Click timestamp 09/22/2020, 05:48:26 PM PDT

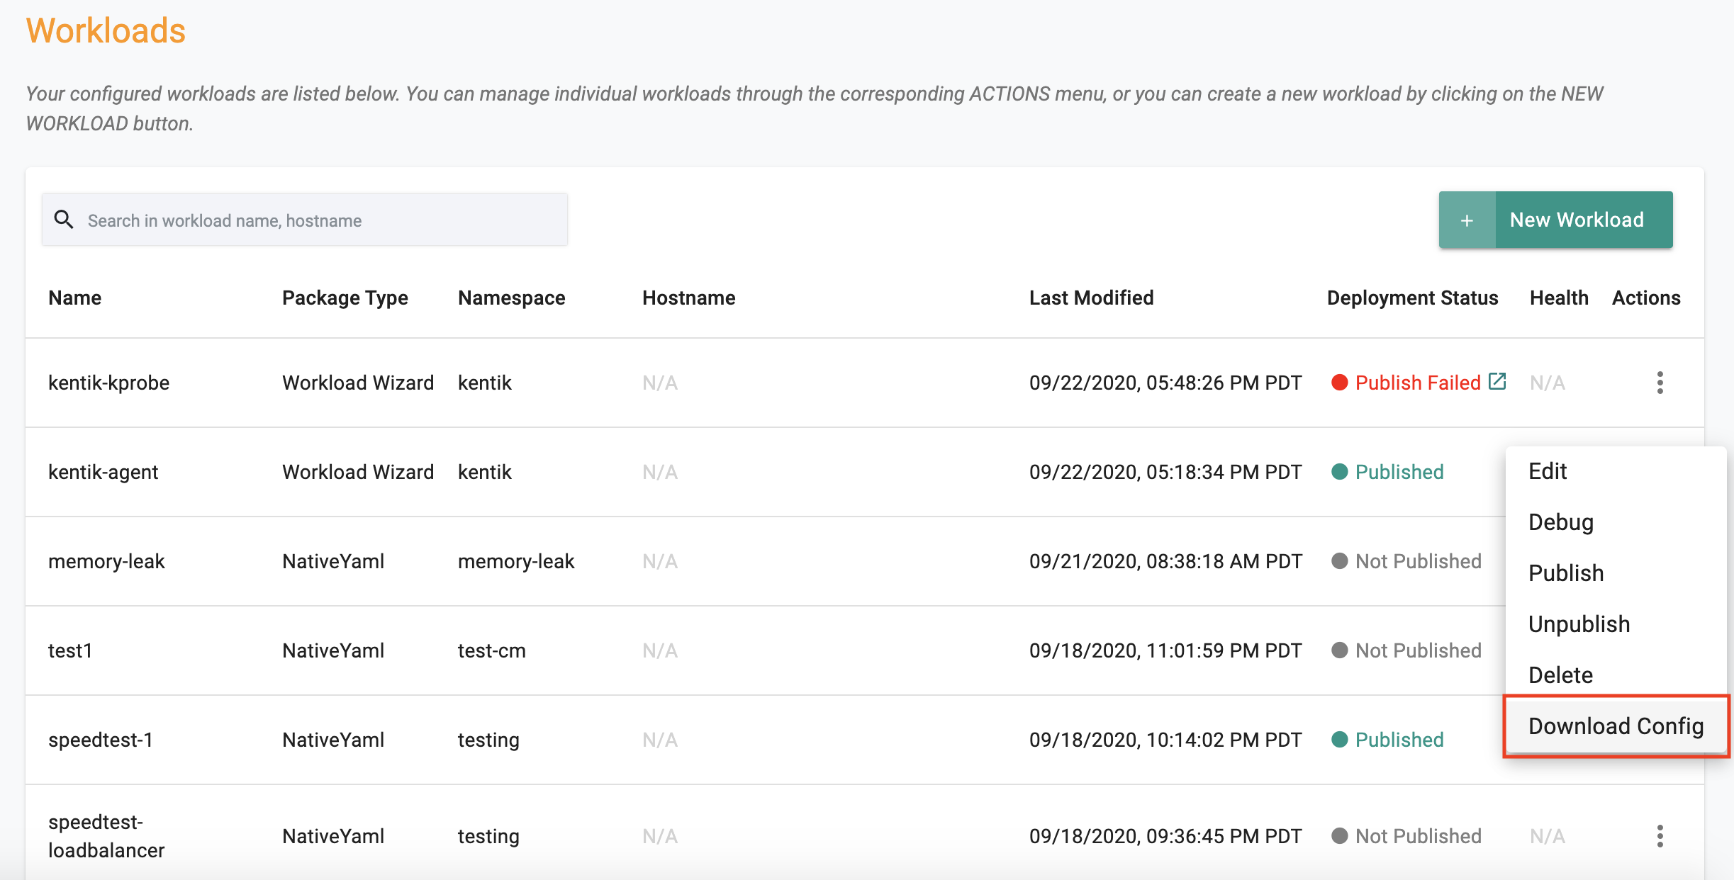pyautogui.click(x=1165, y=383)
